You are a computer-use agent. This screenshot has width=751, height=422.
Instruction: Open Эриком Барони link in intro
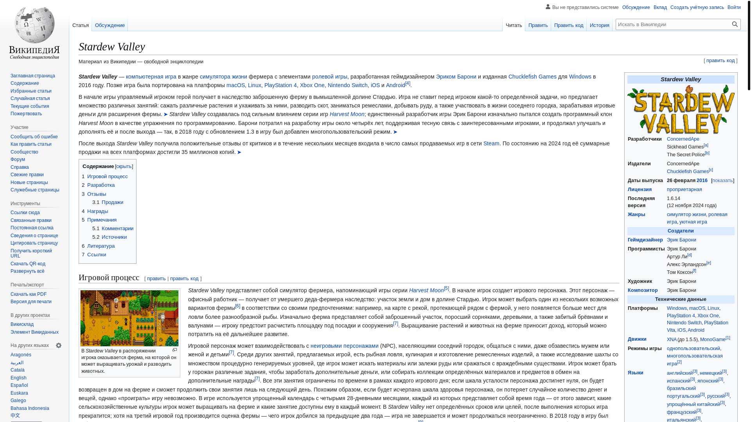tap(456, 77)
